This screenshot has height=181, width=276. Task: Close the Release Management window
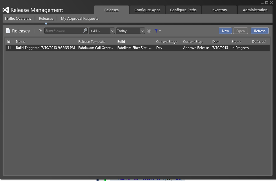271,3
